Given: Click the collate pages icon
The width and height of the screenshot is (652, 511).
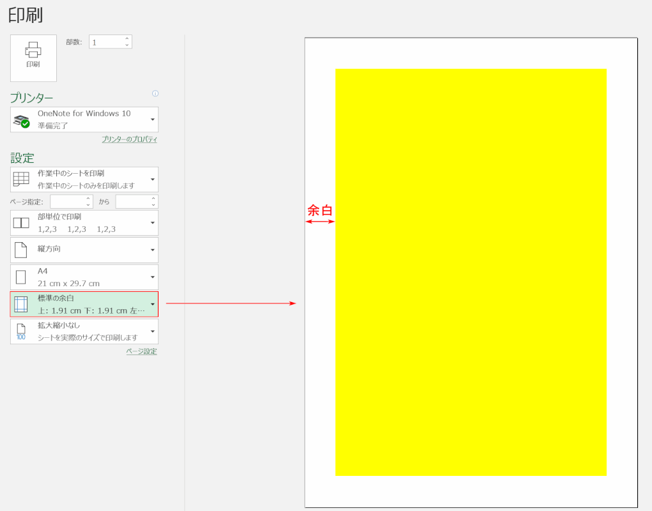Looking at the screenshot, I should pos(21,223).
